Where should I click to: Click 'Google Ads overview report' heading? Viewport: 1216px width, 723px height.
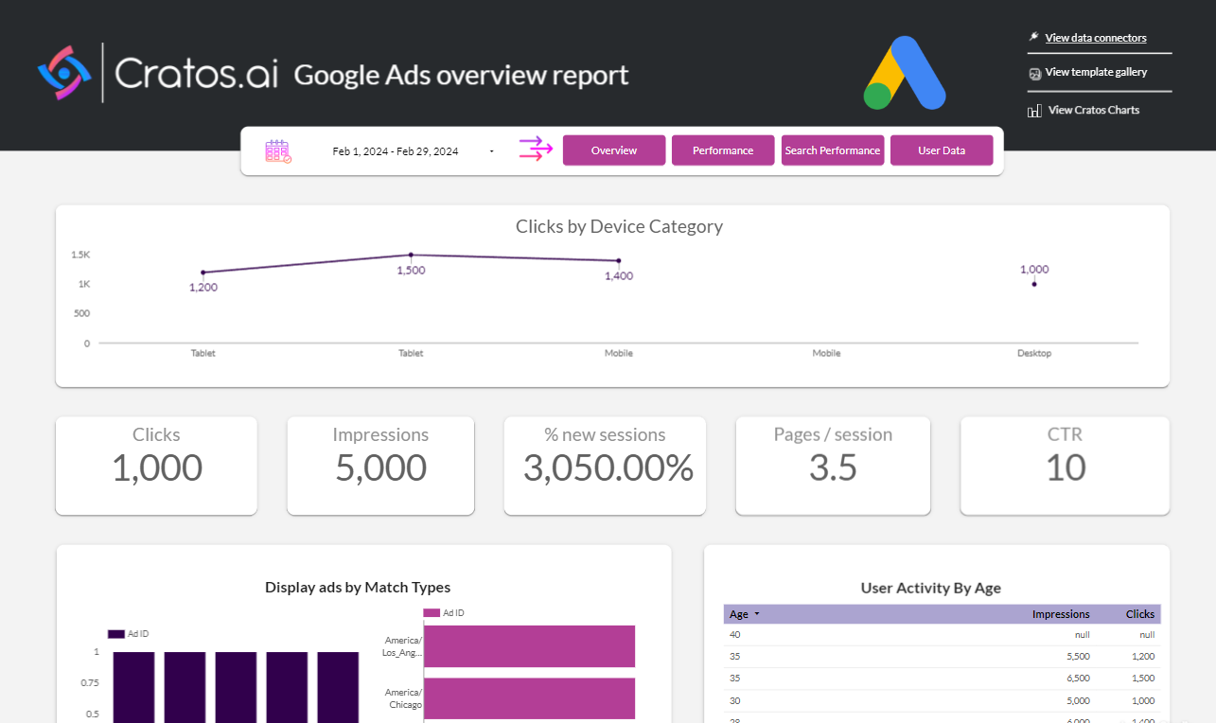(x=461, y=75)
